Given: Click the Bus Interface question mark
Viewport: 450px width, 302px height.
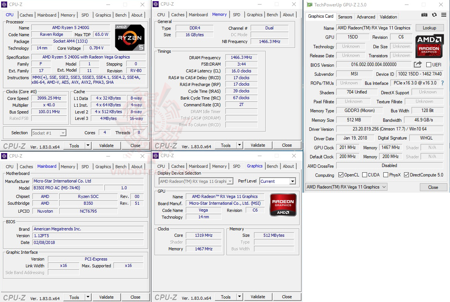Looking at the screenshot, I should tap(442, 83).
